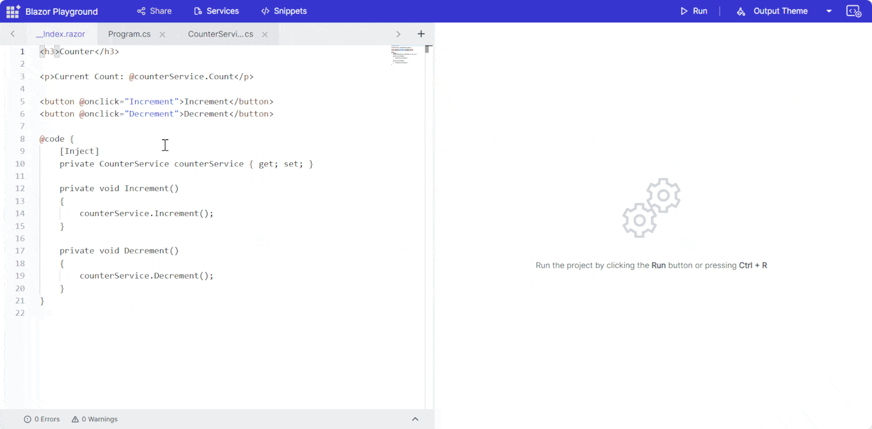Open the Share dialog

point(154,11)
